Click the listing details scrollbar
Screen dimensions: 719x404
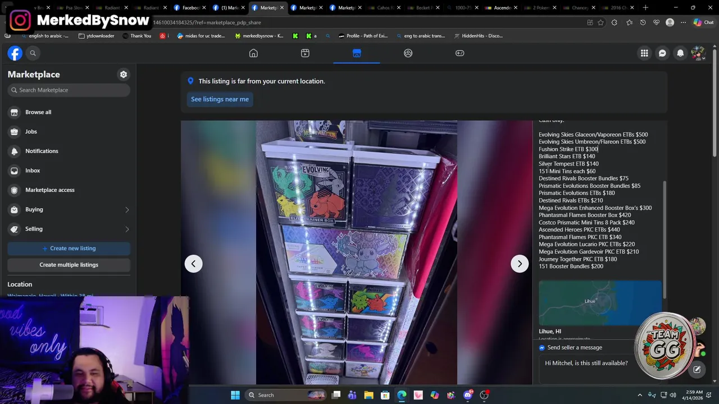(665, 240)
